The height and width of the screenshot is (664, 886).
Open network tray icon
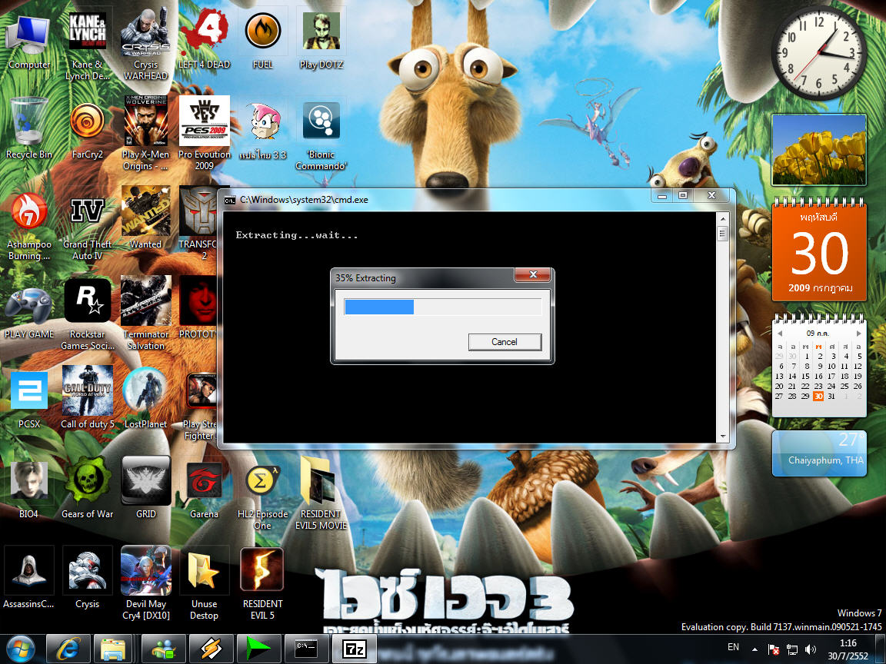coord(792,650)
